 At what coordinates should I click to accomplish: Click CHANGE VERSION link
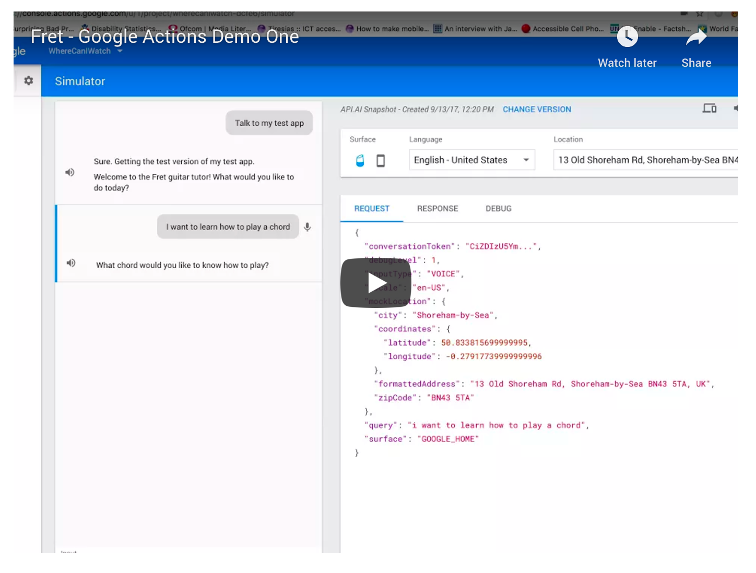537,109
